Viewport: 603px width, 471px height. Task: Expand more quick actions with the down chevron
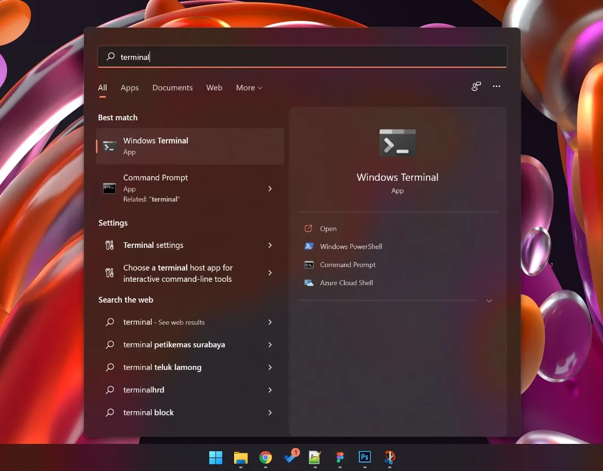coord(489,300)
